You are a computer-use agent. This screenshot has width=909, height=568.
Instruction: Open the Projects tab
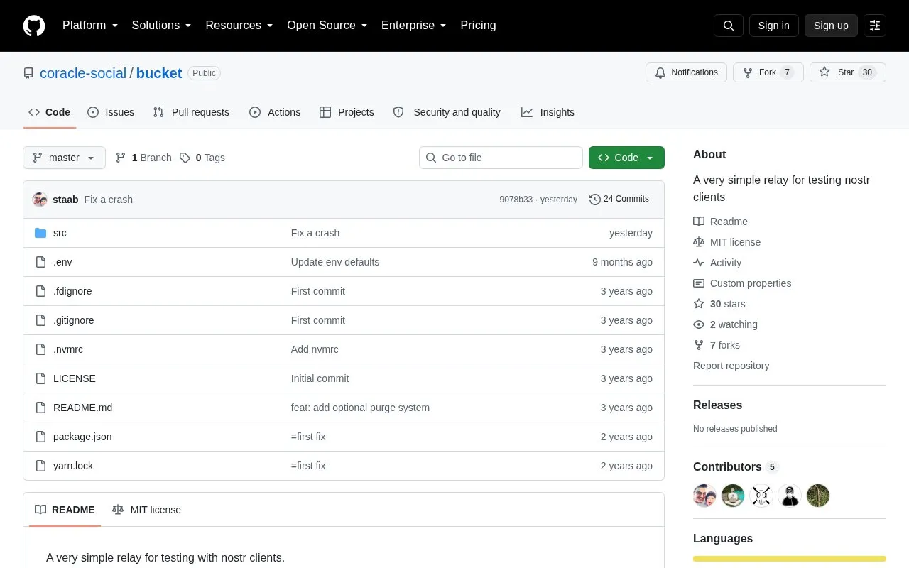tap(347, 112)
